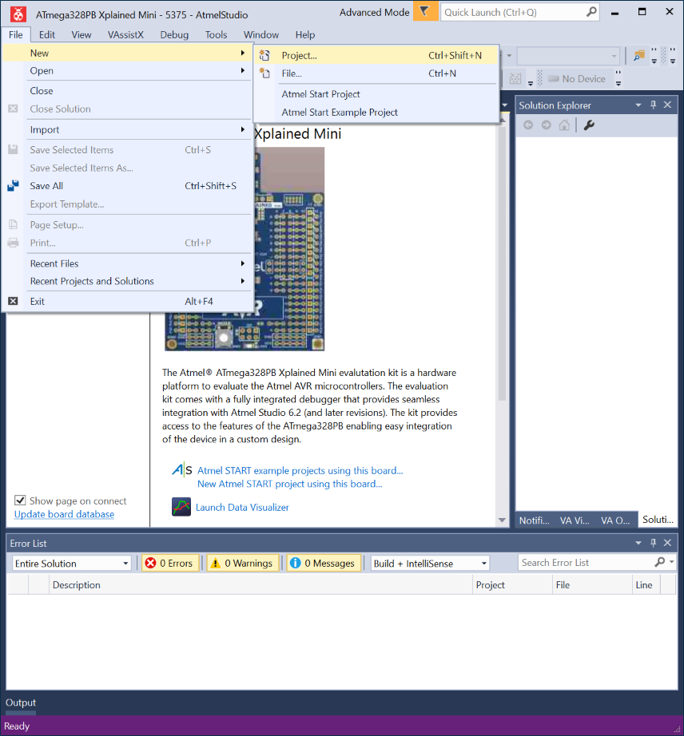Screen dimensions: 684x736
Task: Click the Search Error List input field
Action: click(x=586, y=563)
